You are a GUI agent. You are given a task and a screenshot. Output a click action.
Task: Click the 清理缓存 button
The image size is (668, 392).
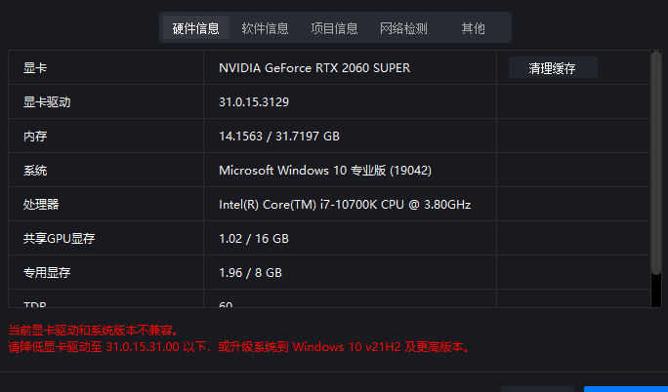point(553,68)
